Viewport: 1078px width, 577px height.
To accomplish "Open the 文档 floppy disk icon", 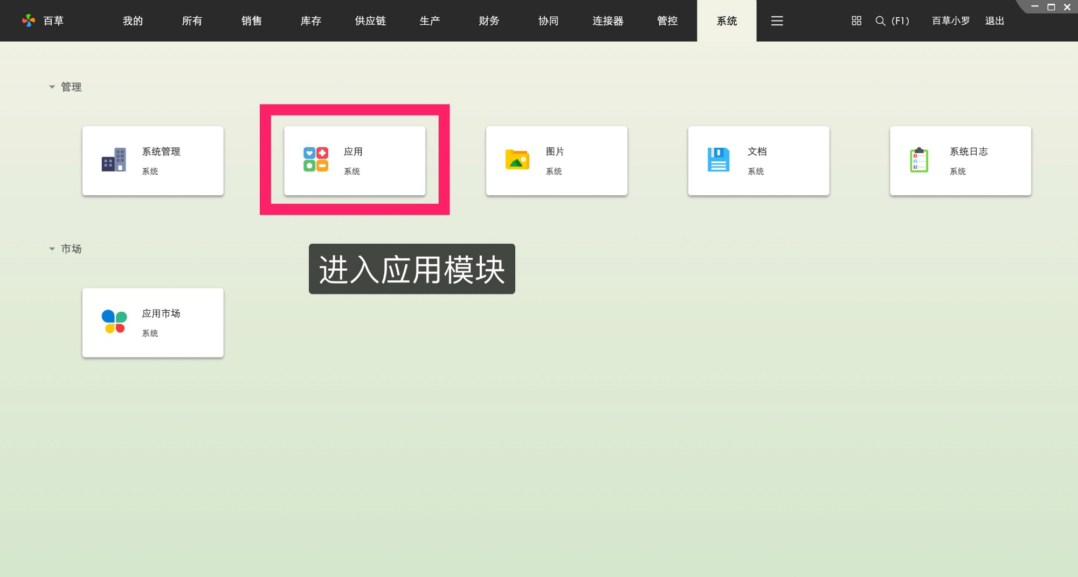I will [x=718, y=160].
